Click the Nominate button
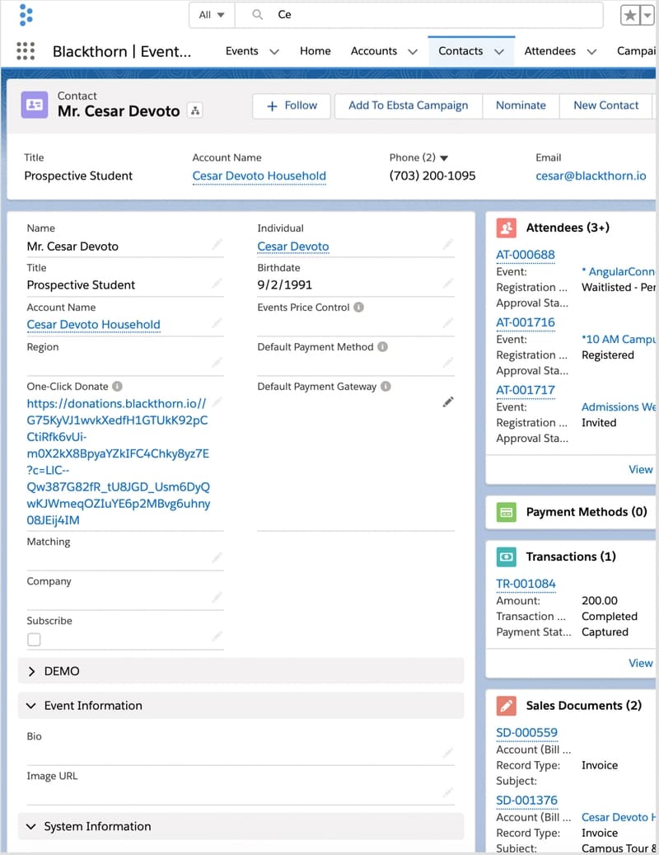The height and width of the screenshot is (855, 659). [x=521, y=106]
